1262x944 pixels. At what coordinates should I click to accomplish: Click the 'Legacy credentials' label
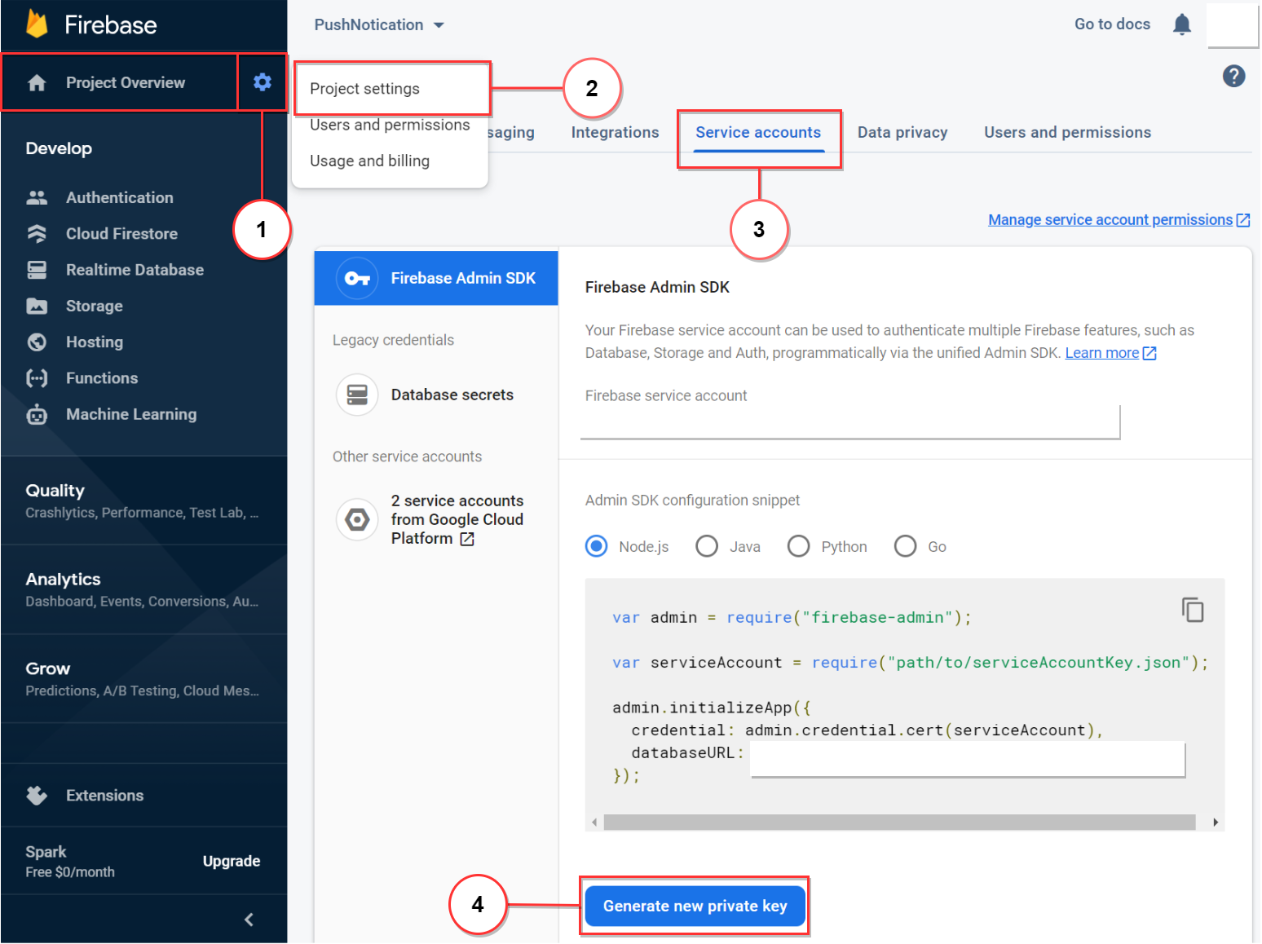393,340
